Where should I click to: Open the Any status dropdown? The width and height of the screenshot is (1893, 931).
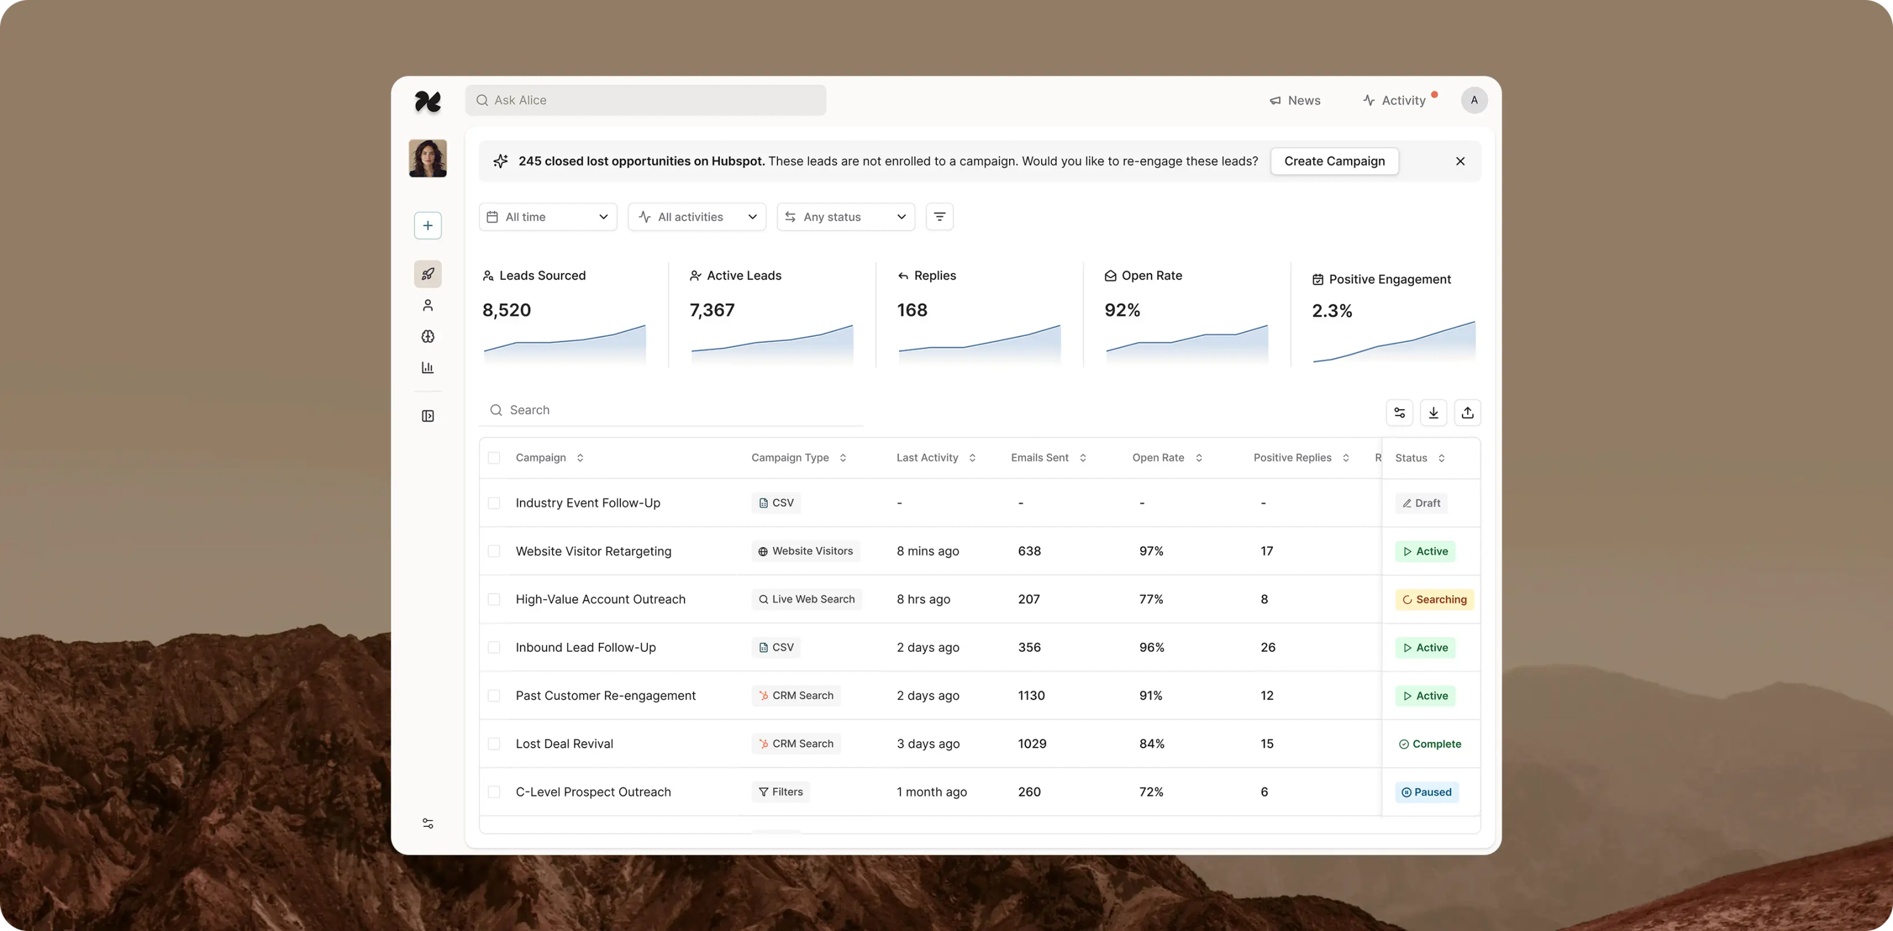(x=845, y=217)
